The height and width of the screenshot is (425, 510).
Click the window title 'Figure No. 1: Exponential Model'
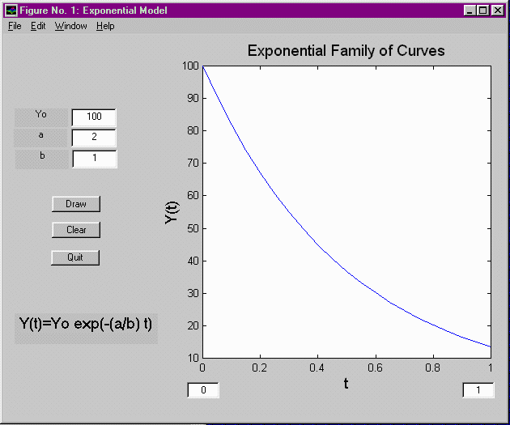point(93,11)
